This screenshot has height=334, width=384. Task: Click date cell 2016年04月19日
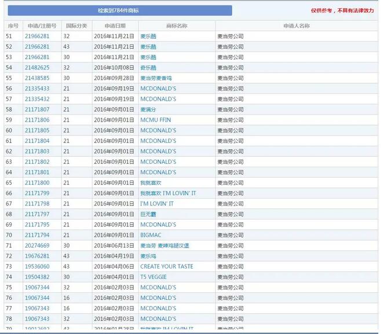[x=114, y=256]
